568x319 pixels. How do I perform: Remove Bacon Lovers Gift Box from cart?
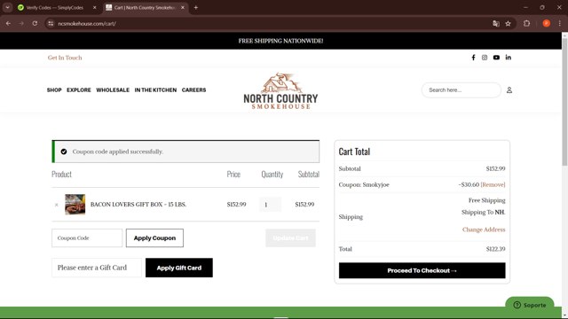(x=57, y=205)
